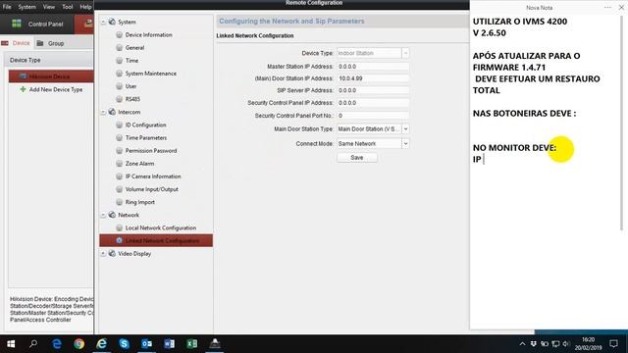The width and height of the screenshot is (628, 353).
Task: Open Word from taskbar
Action: [x=169, y=344]
